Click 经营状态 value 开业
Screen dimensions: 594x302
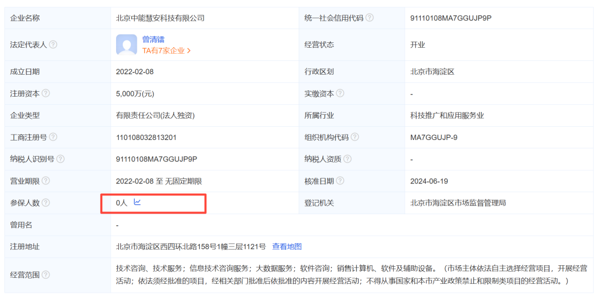click(417, 44)
